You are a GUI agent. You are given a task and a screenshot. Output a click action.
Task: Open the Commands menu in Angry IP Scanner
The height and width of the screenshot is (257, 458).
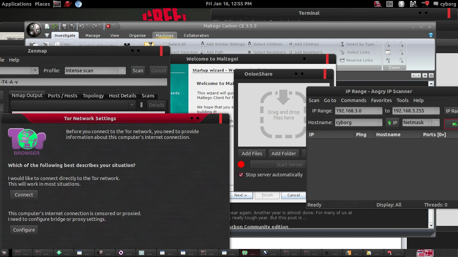tap(353, 100)
